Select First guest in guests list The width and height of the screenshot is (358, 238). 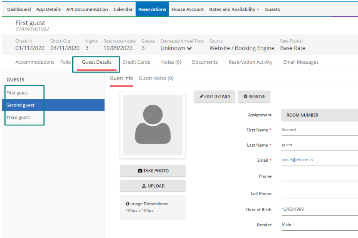point(17,93)
